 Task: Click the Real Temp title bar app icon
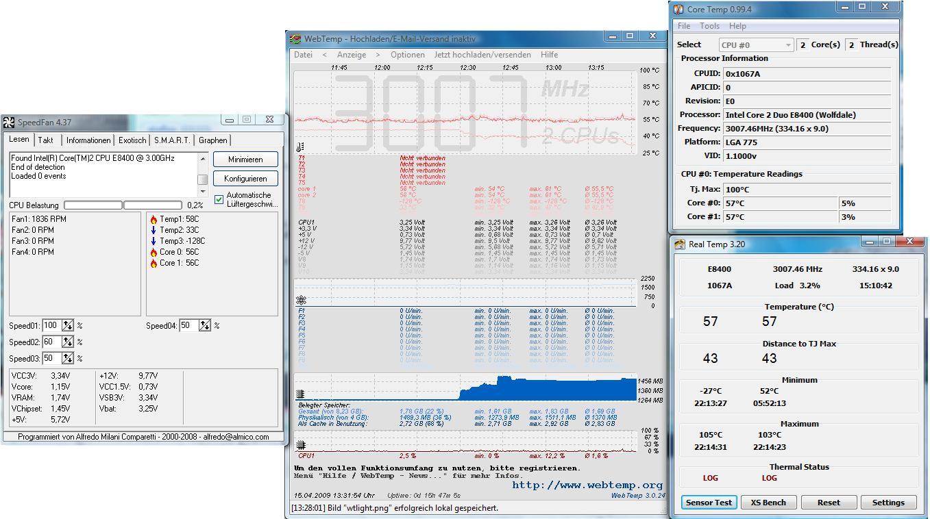(680, 244)
